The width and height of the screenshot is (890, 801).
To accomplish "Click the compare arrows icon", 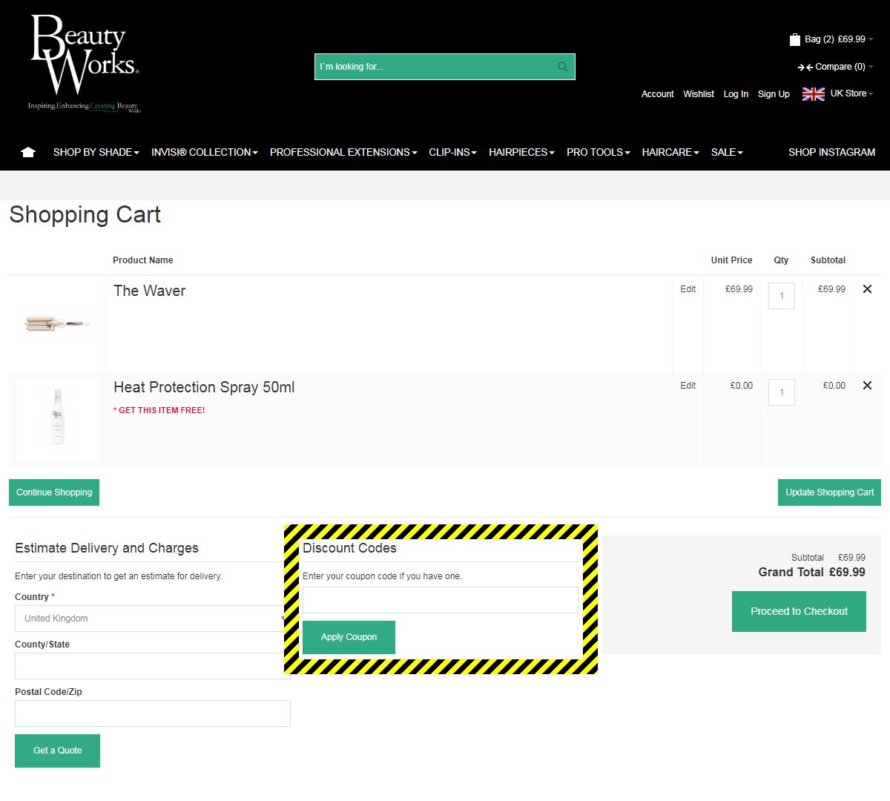I will pos(805,67).
